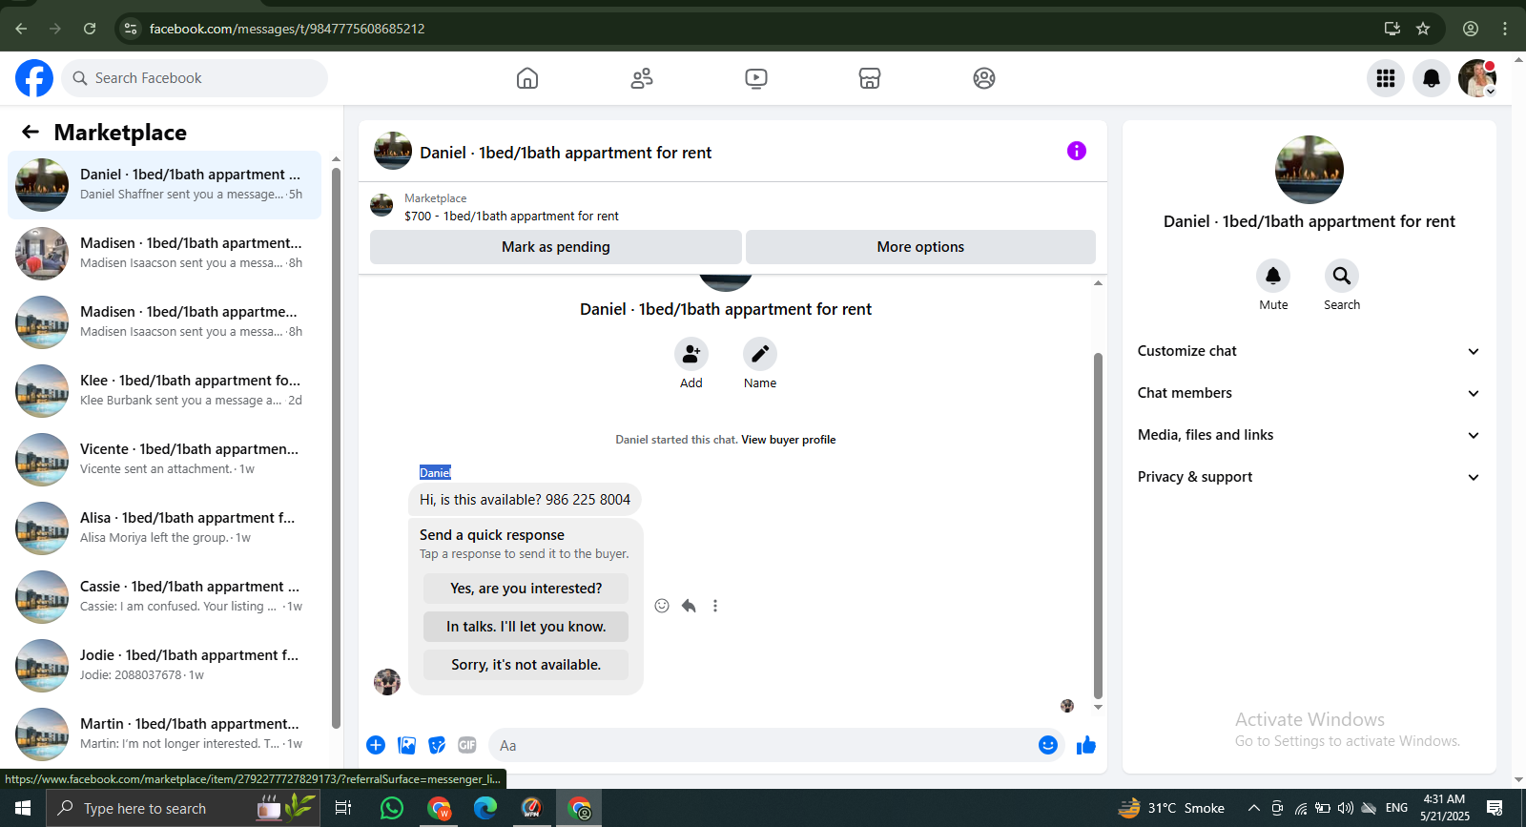The height and width of the screenshot is (827, 1526).
Task: Open Cassie conversation
Action: coord(165,597)
